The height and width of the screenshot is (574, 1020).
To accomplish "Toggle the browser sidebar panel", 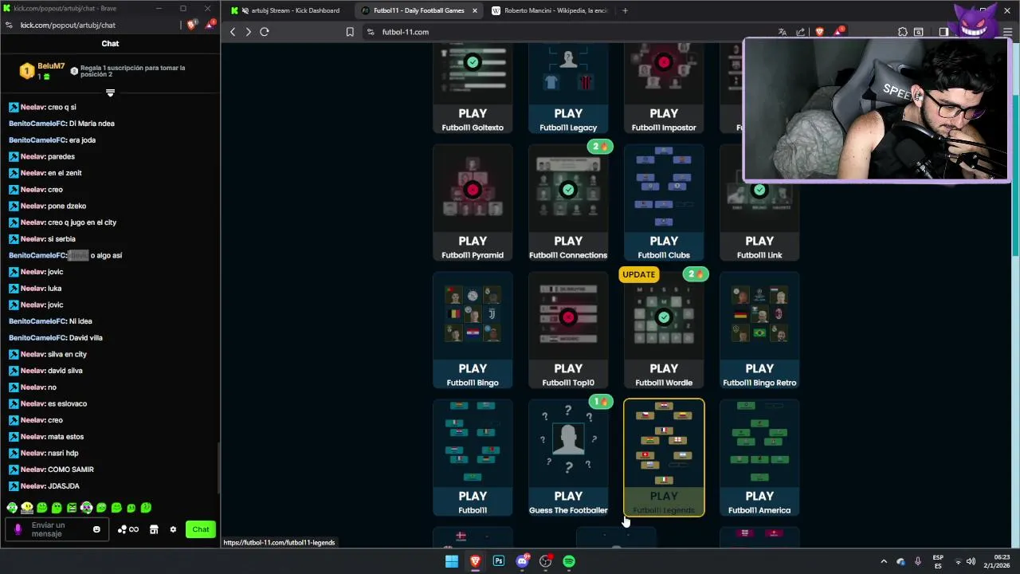I will coord(943,32).
